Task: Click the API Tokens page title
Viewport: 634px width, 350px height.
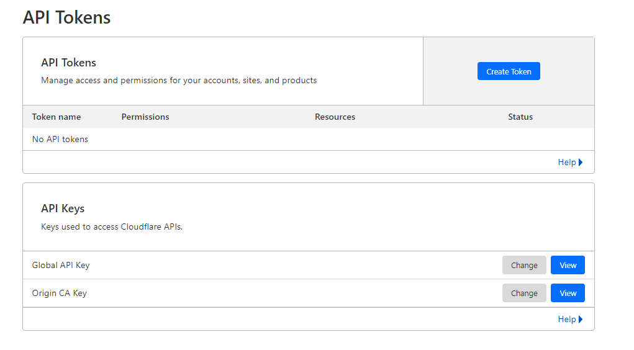Action: [66, 17]
